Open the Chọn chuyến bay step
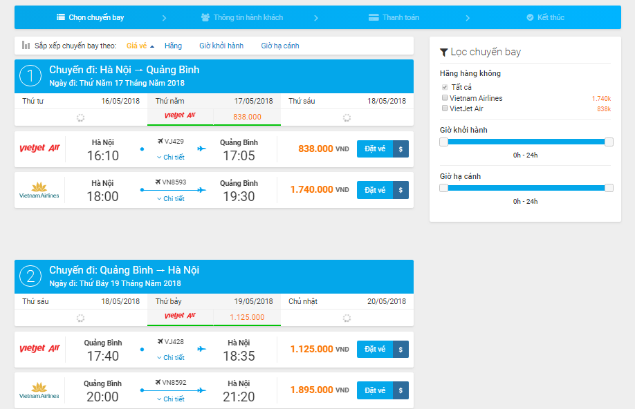The width and height of the screenshot is (635, 409). [91, 17]
